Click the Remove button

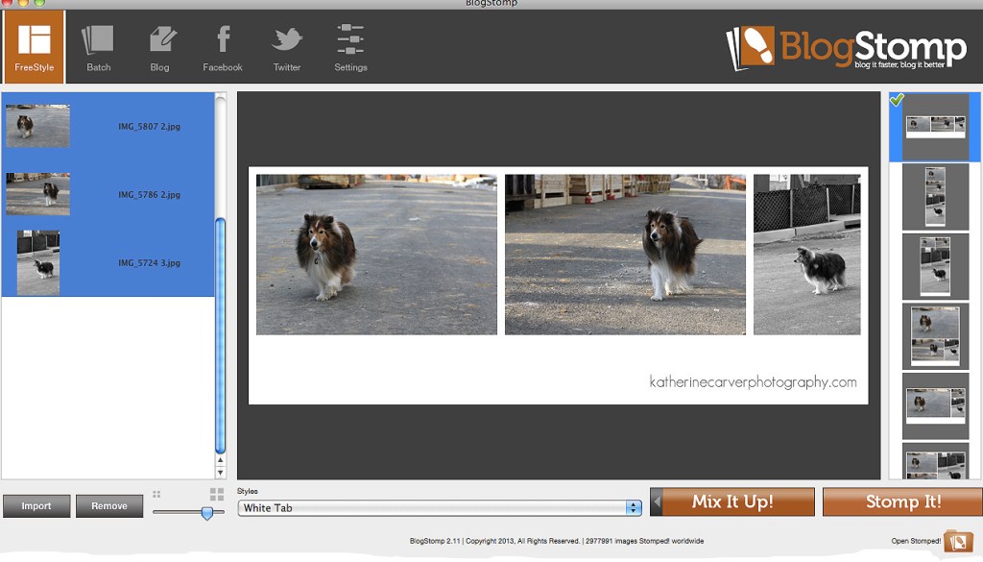(108, 505)
